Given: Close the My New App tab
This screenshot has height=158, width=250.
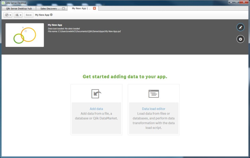Looking at the screenshot, I should pos(95,8).
